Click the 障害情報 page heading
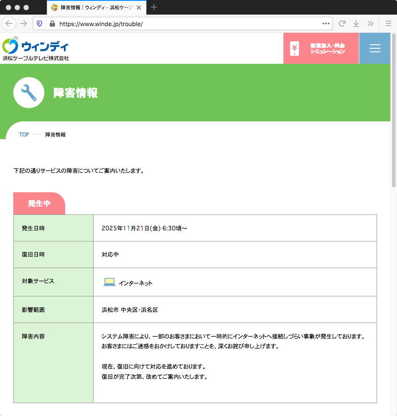Image resolution: width=397 pixels, height=416 pixels. click(75, 93)
